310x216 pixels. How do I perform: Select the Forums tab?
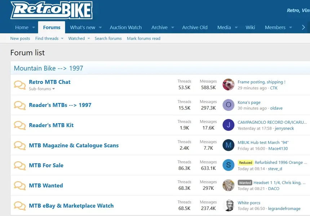click(52, 27)
